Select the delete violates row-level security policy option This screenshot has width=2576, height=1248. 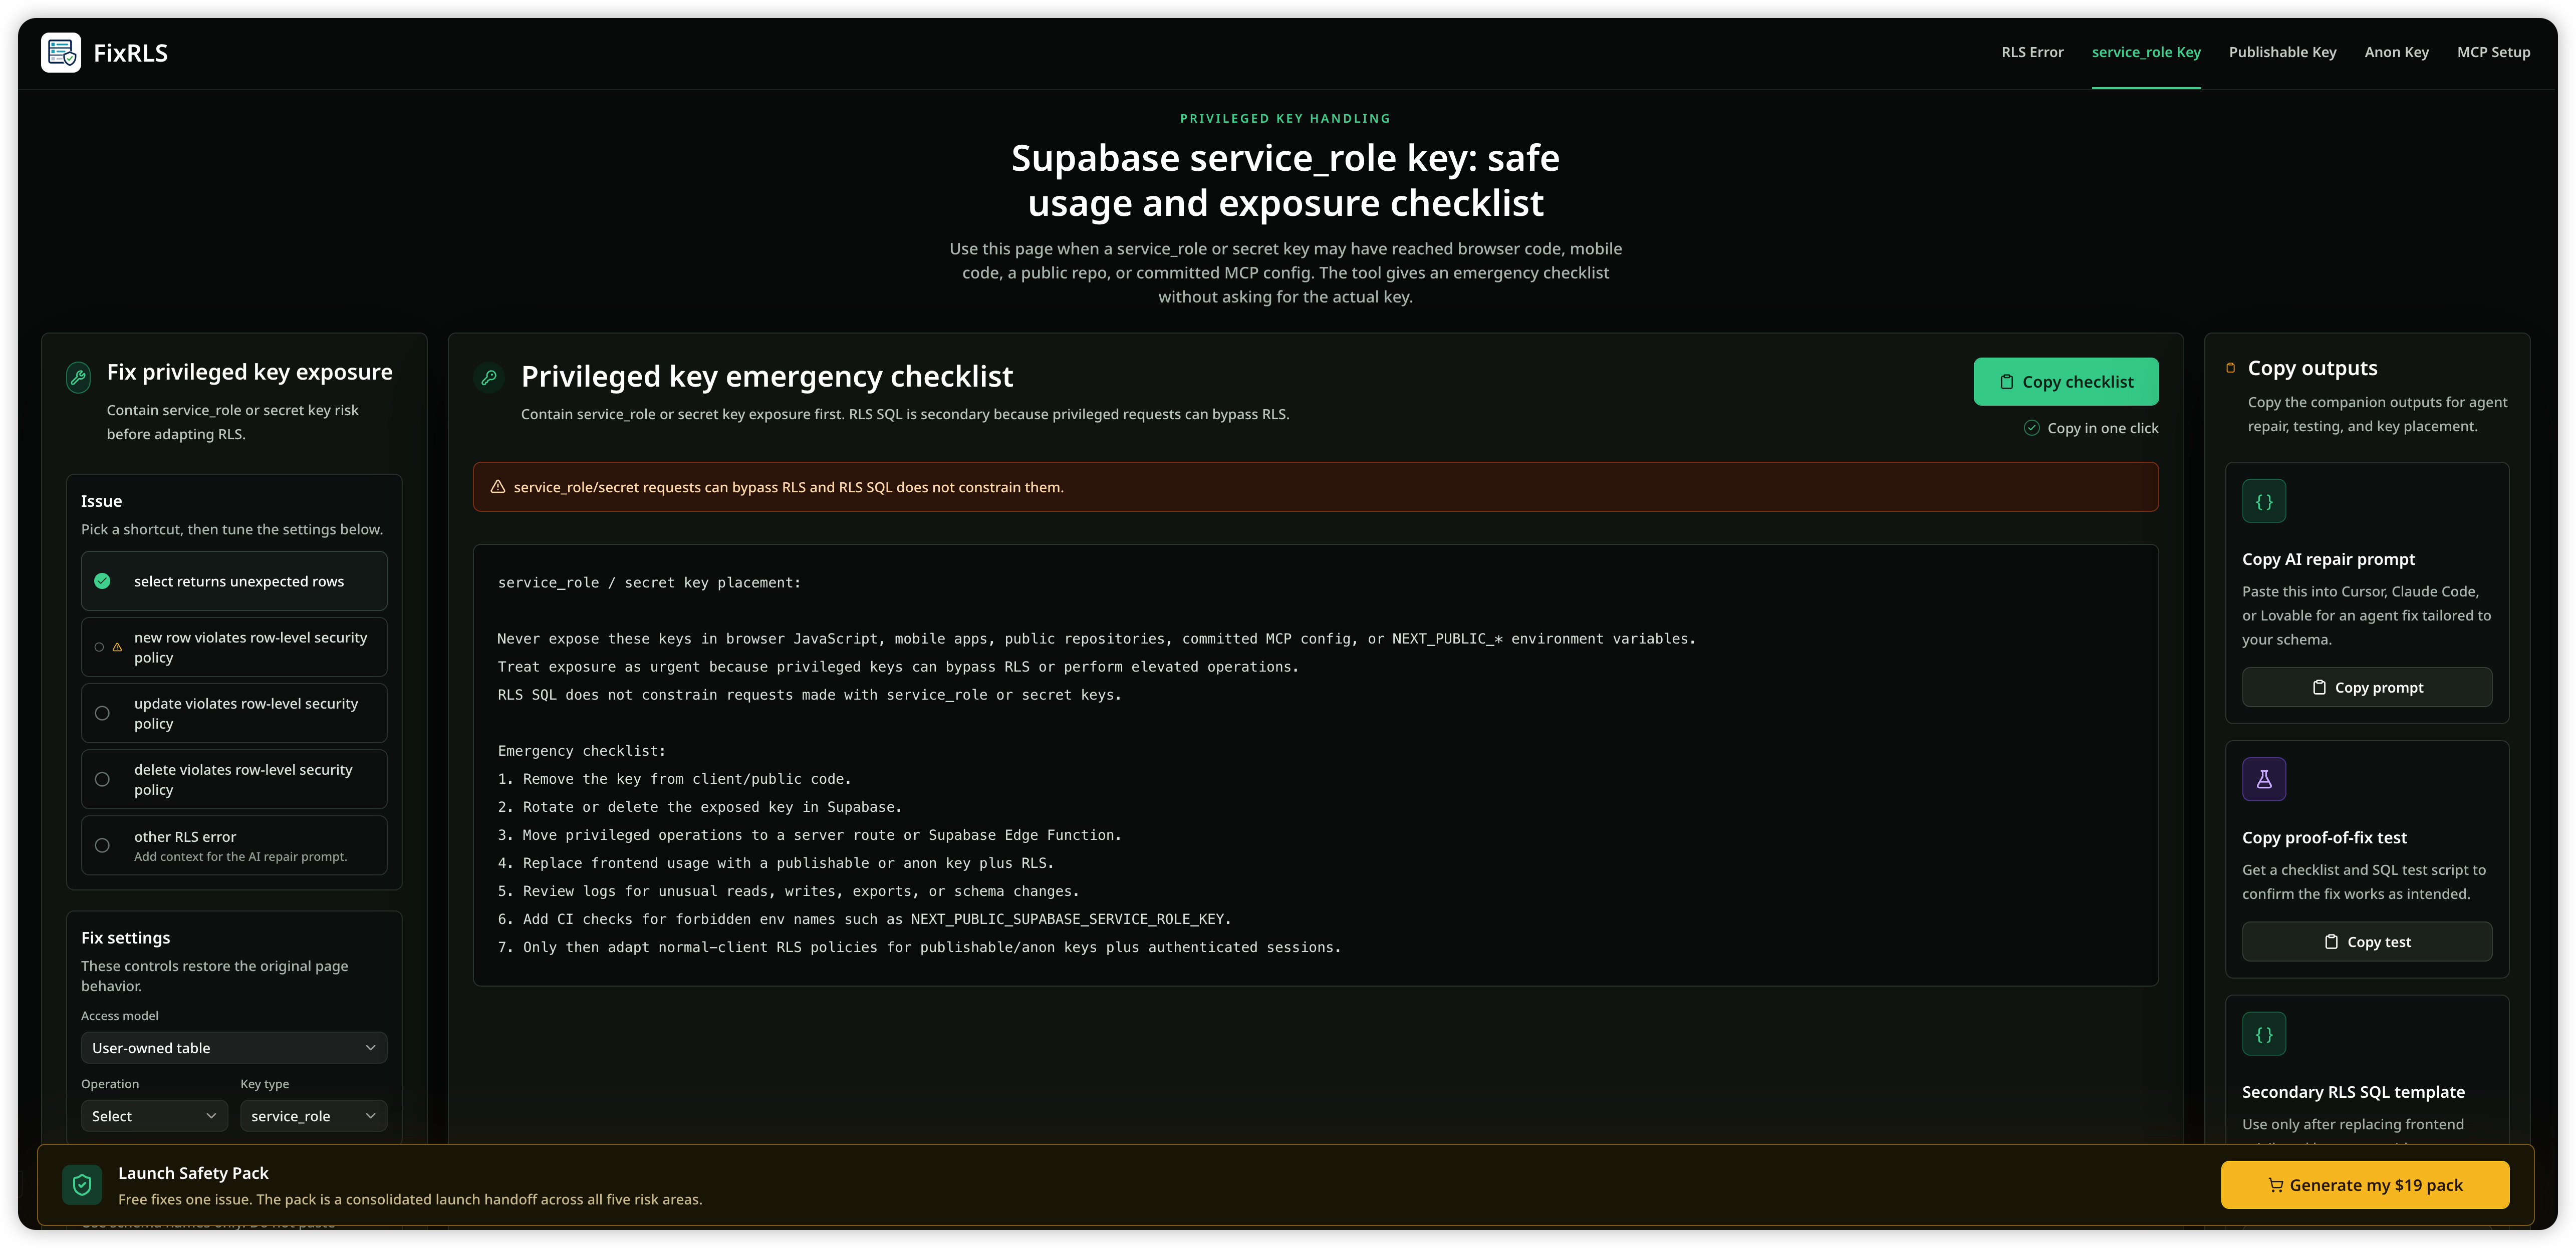pyautogui.click(x=234, y=779)
